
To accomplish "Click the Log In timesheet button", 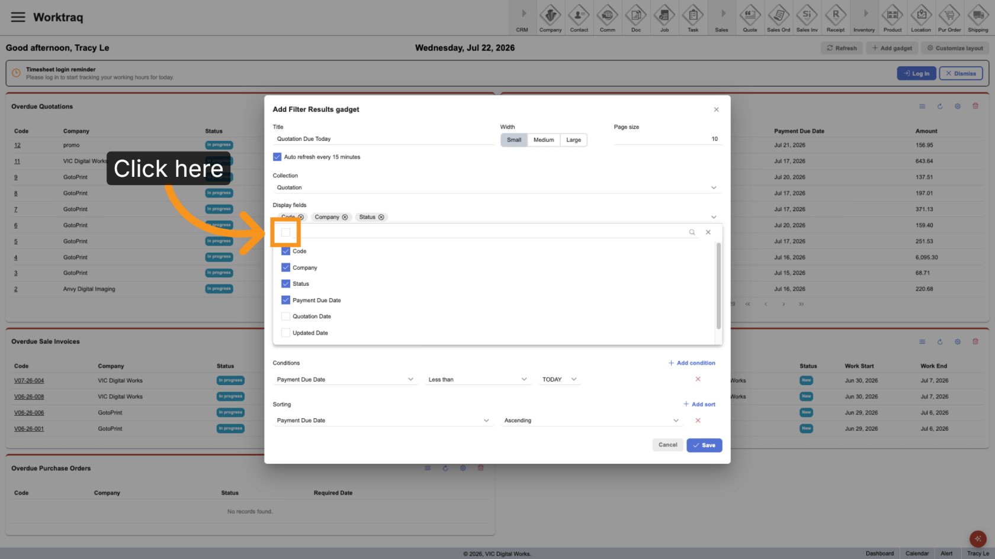I will click(916, 73).
